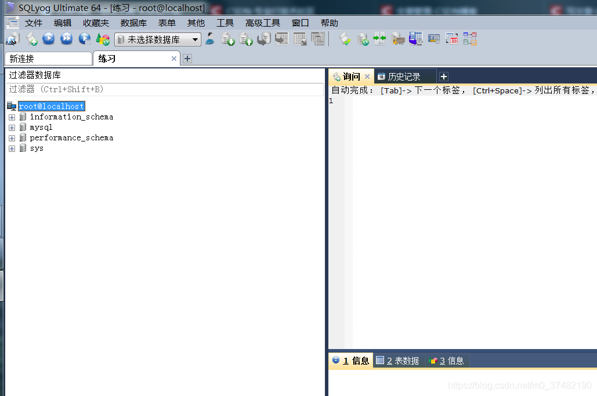Open the 收藏夹 menu
Image resolution: width=597 pixels, height=396 pixels.
[96, 23]
